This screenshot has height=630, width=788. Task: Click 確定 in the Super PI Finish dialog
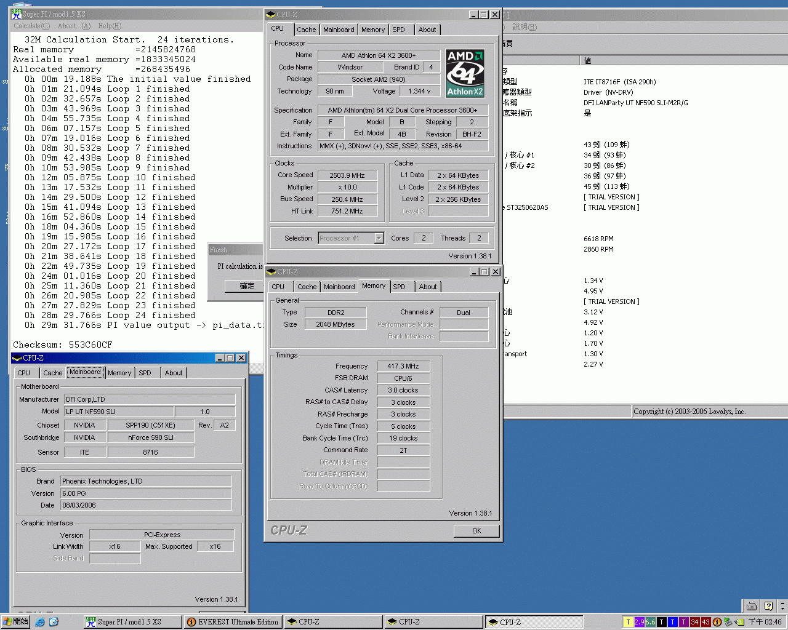246,286
